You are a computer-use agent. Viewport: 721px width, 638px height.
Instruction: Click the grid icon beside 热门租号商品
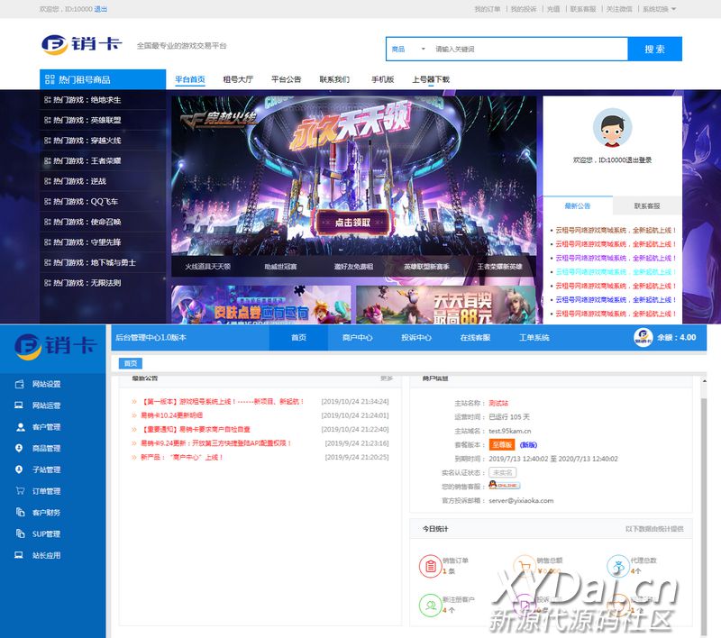click(x=50, y=79)
